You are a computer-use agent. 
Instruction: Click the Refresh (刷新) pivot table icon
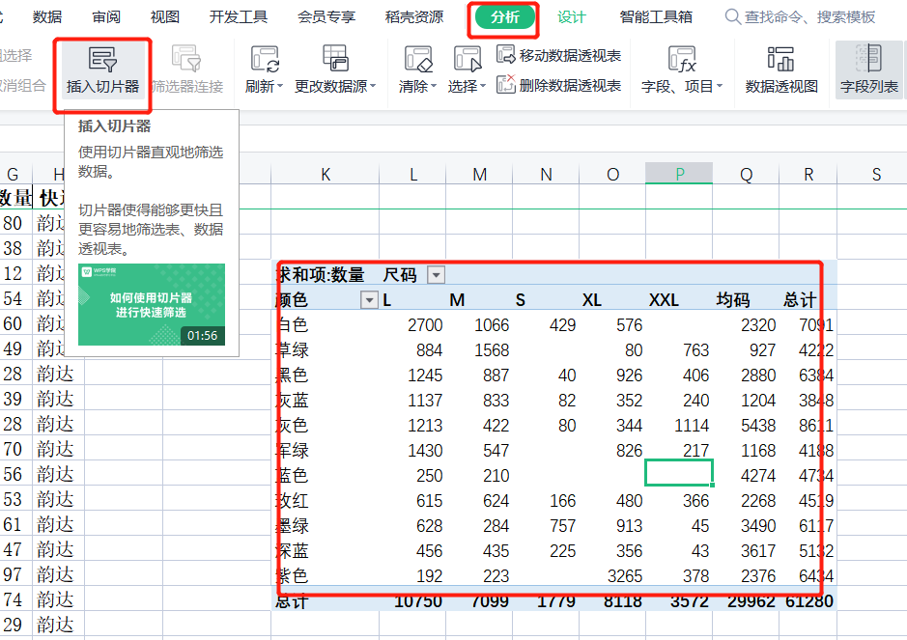(x=264, y=61)
